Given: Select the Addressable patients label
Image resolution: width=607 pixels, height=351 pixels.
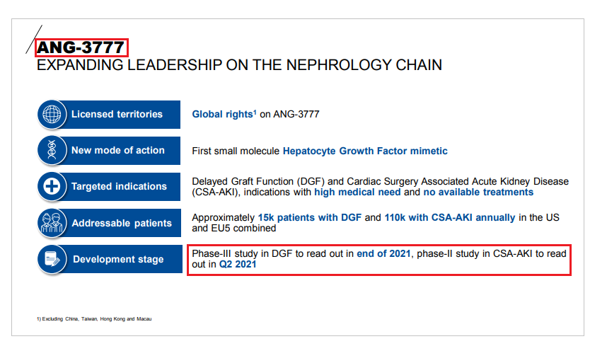Looking at the screenshot, I should pos(122,224).
